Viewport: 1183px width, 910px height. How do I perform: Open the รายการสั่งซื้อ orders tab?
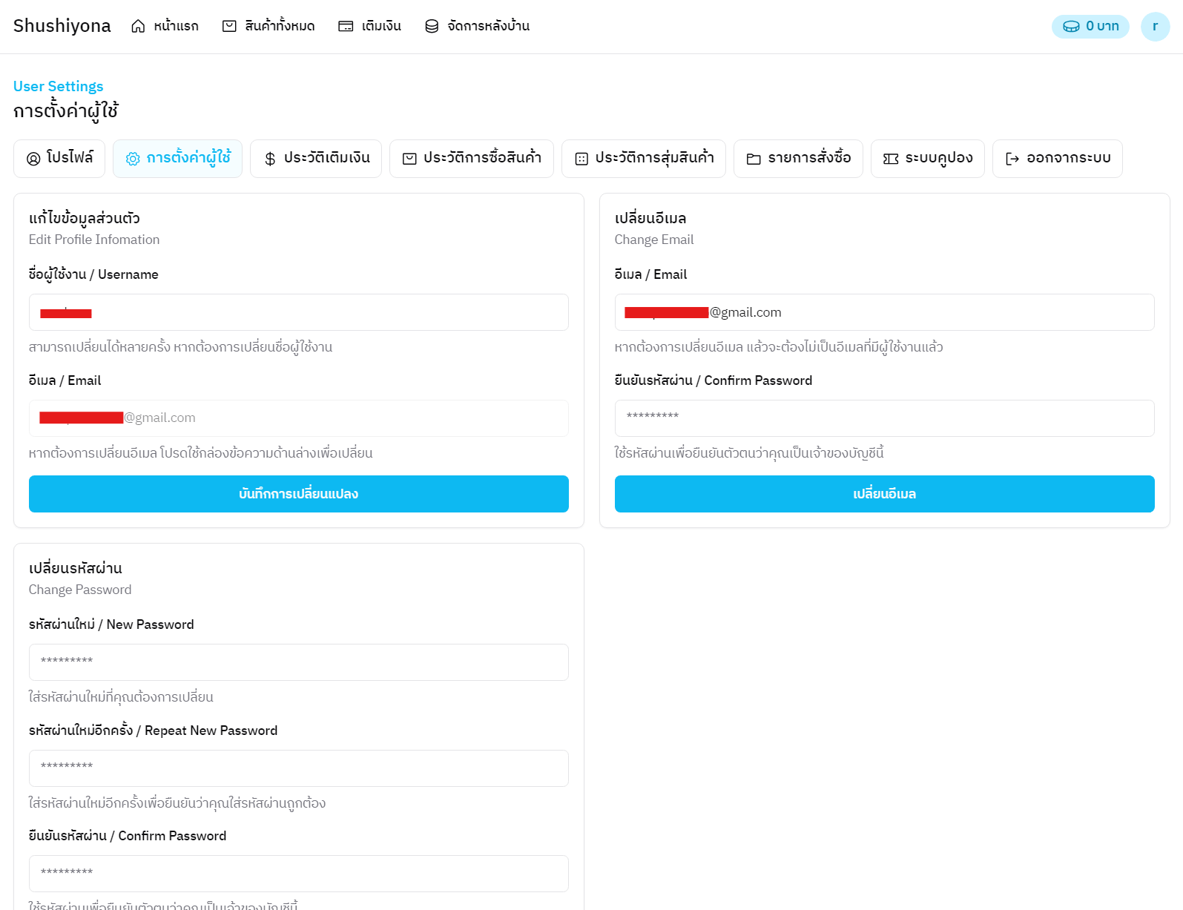coord(798,159)
